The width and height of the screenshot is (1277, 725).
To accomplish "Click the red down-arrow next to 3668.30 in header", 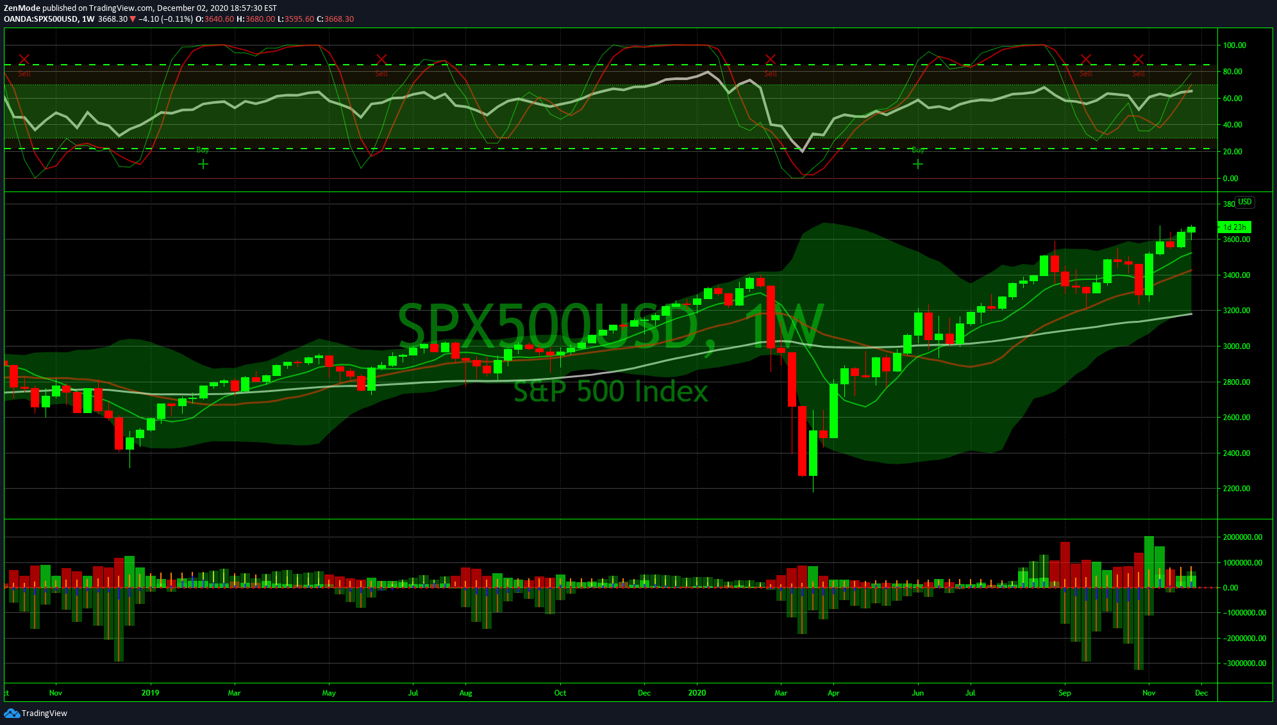I will tap(133, 19).
